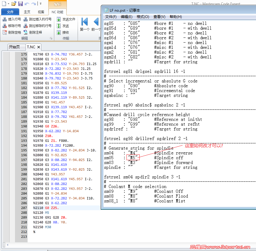Click the Delete Comments (删除注释) icon
This screenshot has height=251, width=256.
pos(26,32)
